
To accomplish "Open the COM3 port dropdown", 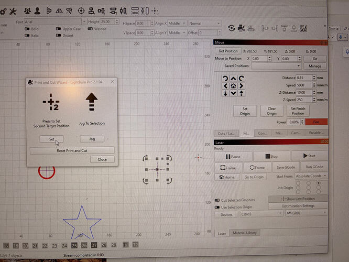I will tap(261, 214).
